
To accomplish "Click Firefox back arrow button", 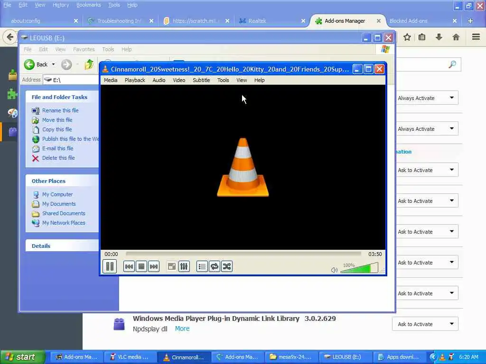I will [10, 37].
